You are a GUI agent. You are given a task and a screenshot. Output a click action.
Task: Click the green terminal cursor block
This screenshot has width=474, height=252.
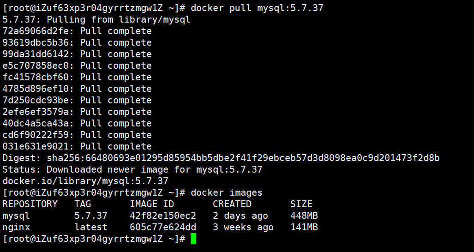[x=193, y=239]
